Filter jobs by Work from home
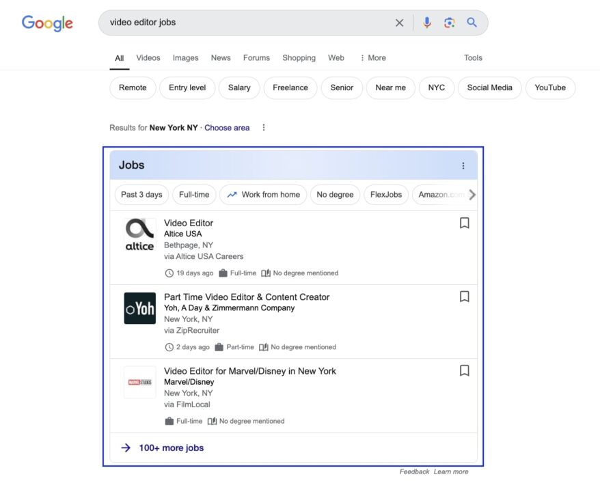600x492 pixels. (263, 195)
